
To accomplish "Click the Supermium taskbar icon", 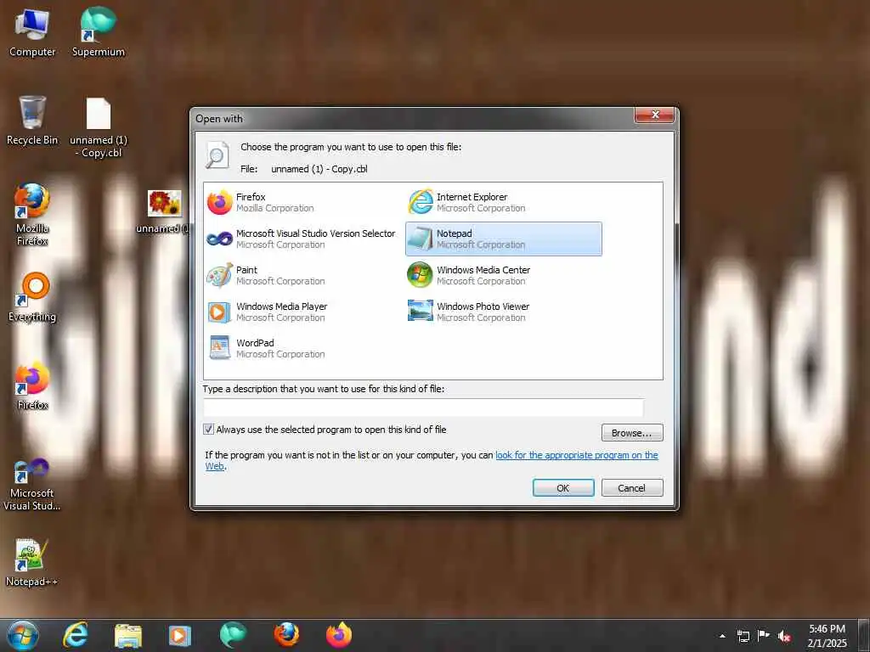I will pyautogui.click(x=233, y=635).
